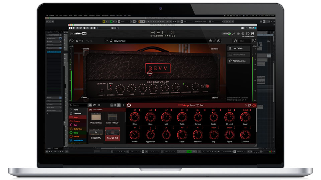
Task: Click the browser three-dots options icon
Action: point(112,105)
